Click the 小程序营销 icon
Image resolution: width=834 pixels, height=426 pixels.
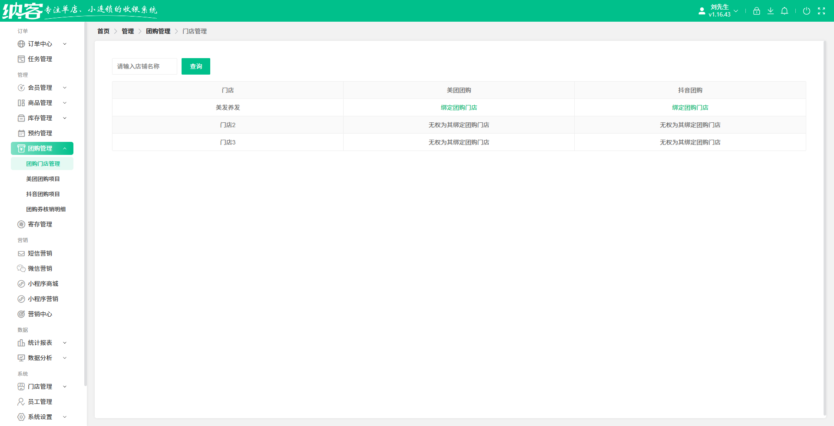coord(21,299)
